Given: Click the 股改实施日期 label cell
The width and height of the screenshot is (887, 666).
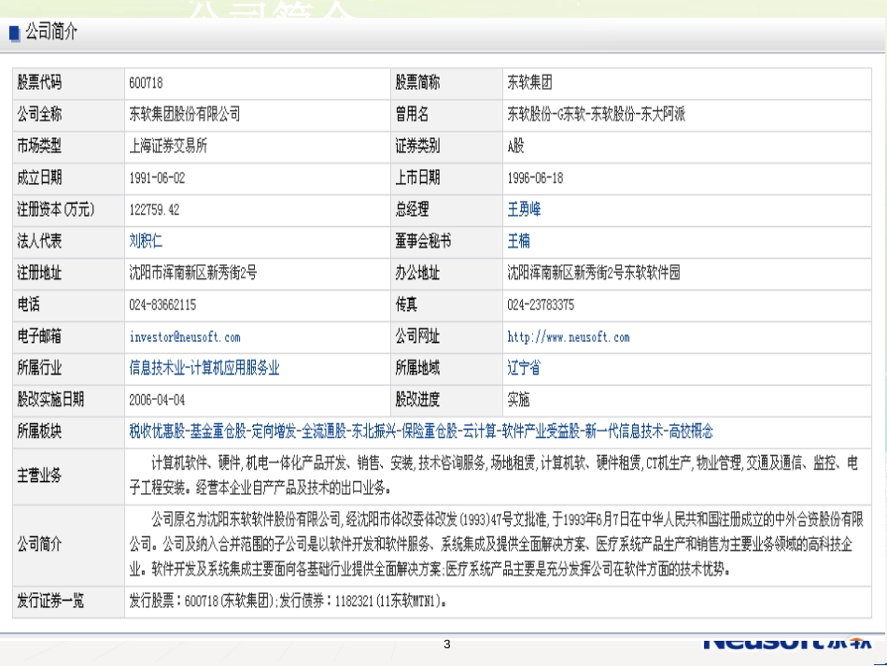Looking at the screenshot, I should pos(68,400).
